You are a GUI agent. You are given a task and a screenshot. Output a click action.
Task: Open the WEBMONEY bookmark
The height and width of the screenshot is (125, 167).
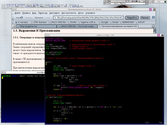pos(127,22)
